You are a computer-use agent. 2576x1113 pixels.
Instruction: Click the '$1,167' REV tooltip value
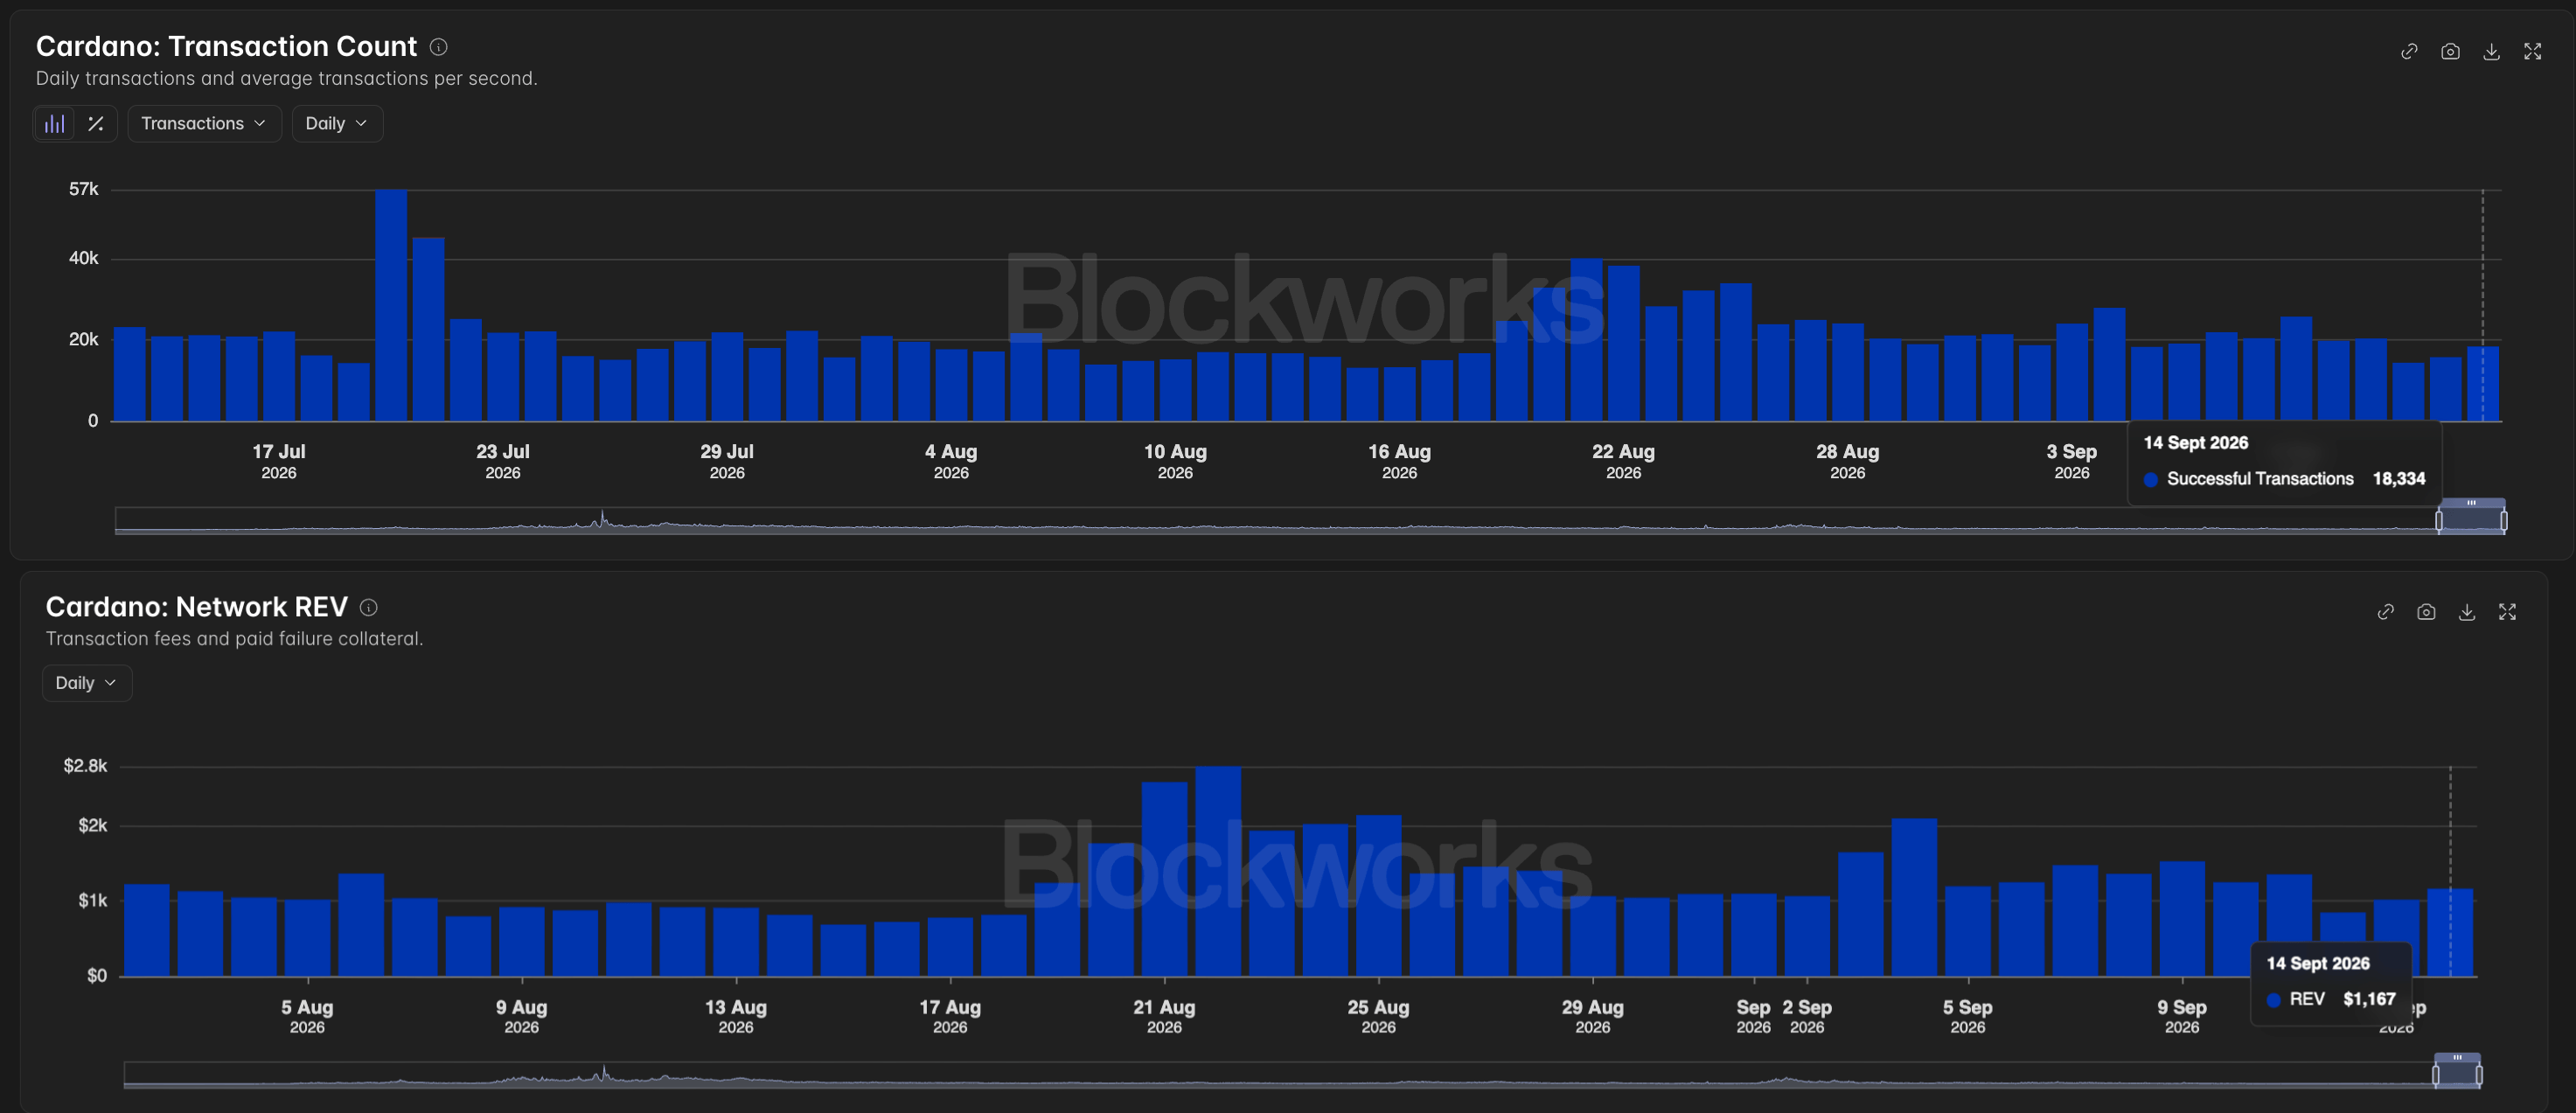pos(2369,999)
